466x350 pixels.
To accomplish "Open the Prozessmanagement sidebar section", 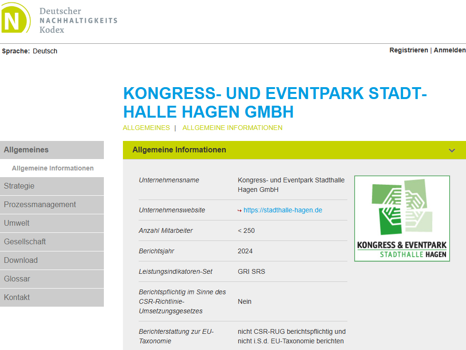I will click(x=40, y=205).
